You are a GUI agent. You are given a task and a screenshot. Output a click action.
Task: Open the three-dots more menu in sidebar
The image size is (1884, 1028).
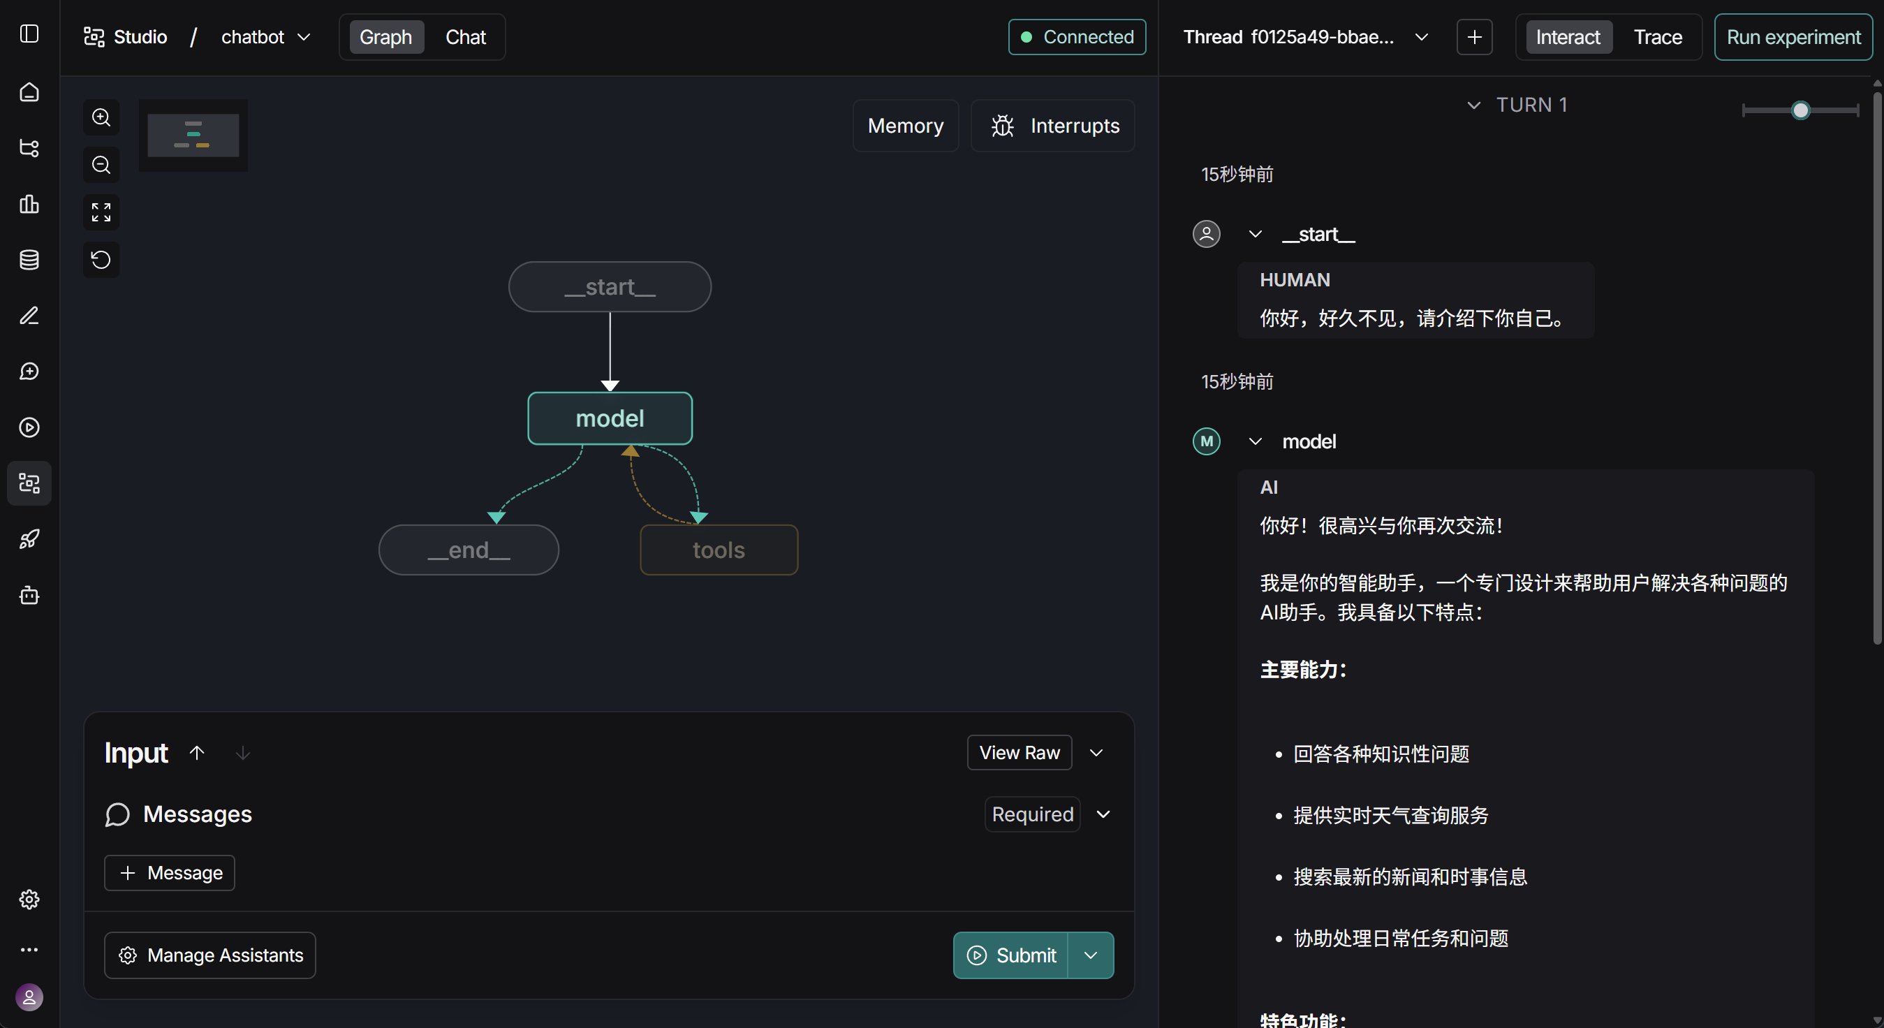pyautogui.click(x=29, y=950)
